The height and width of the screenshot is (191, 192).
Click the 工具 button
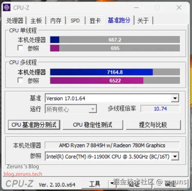point(95,183)
